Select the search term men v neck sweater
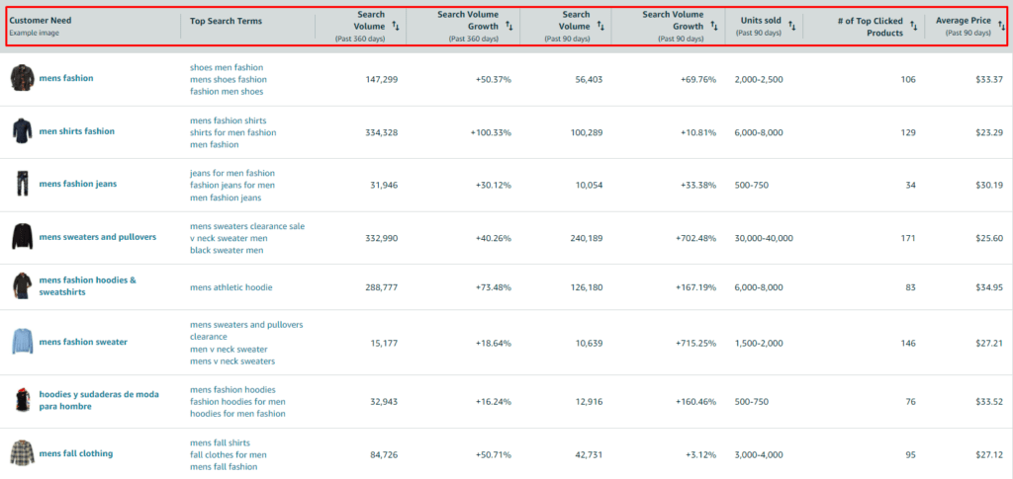1013x479 pixels. coord(229,350)
